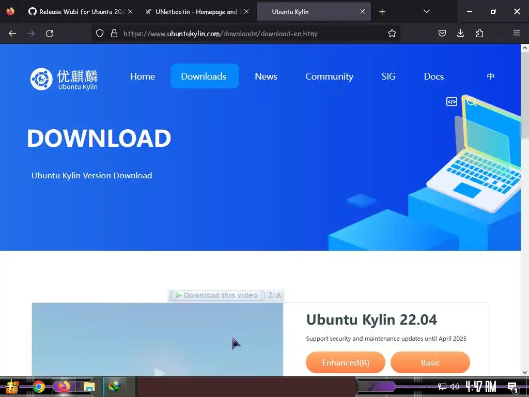
Task: Reload the current page
Action: click(50, 34)
